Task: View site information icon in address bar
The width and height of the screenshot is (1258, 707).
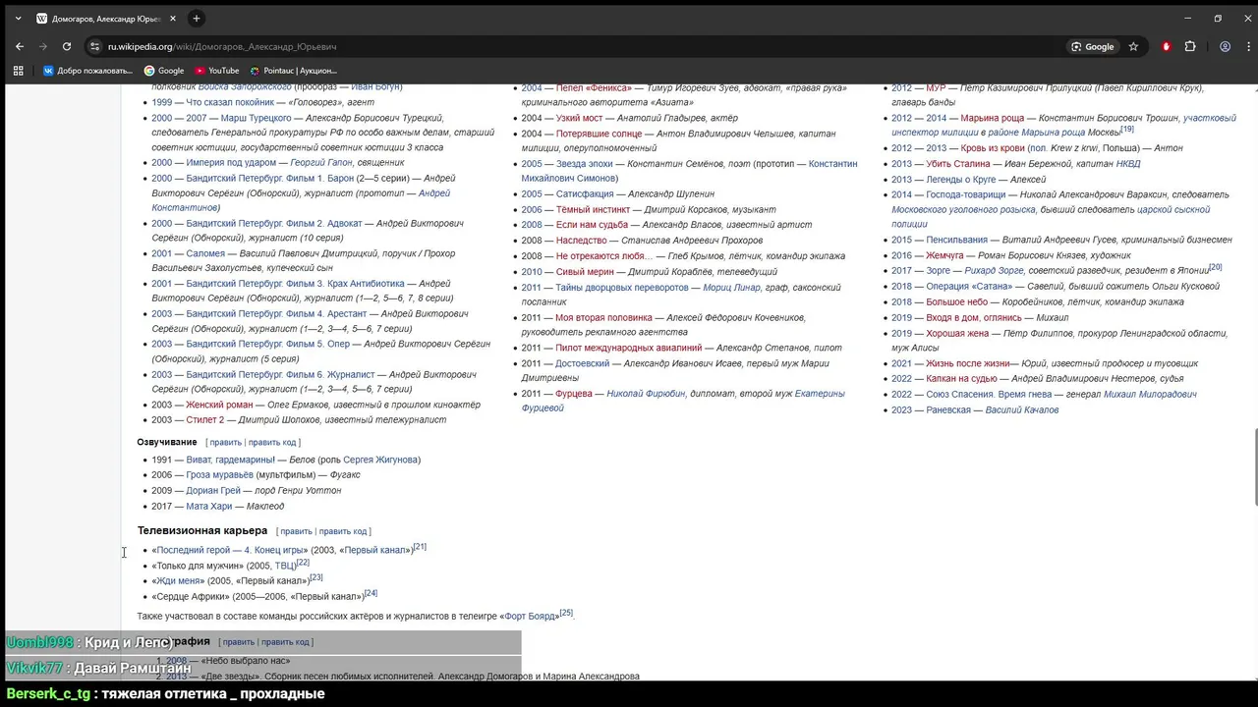Action: pyautogui.click(x=94, y=46)
